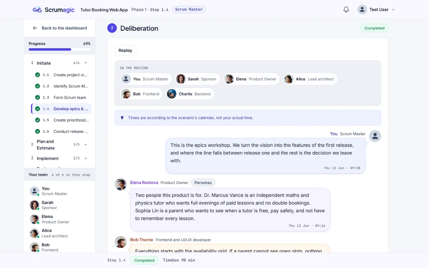This screenshot has width=429, height=268.
Task: Click the completed check for step 1.6
Action: 38,131
